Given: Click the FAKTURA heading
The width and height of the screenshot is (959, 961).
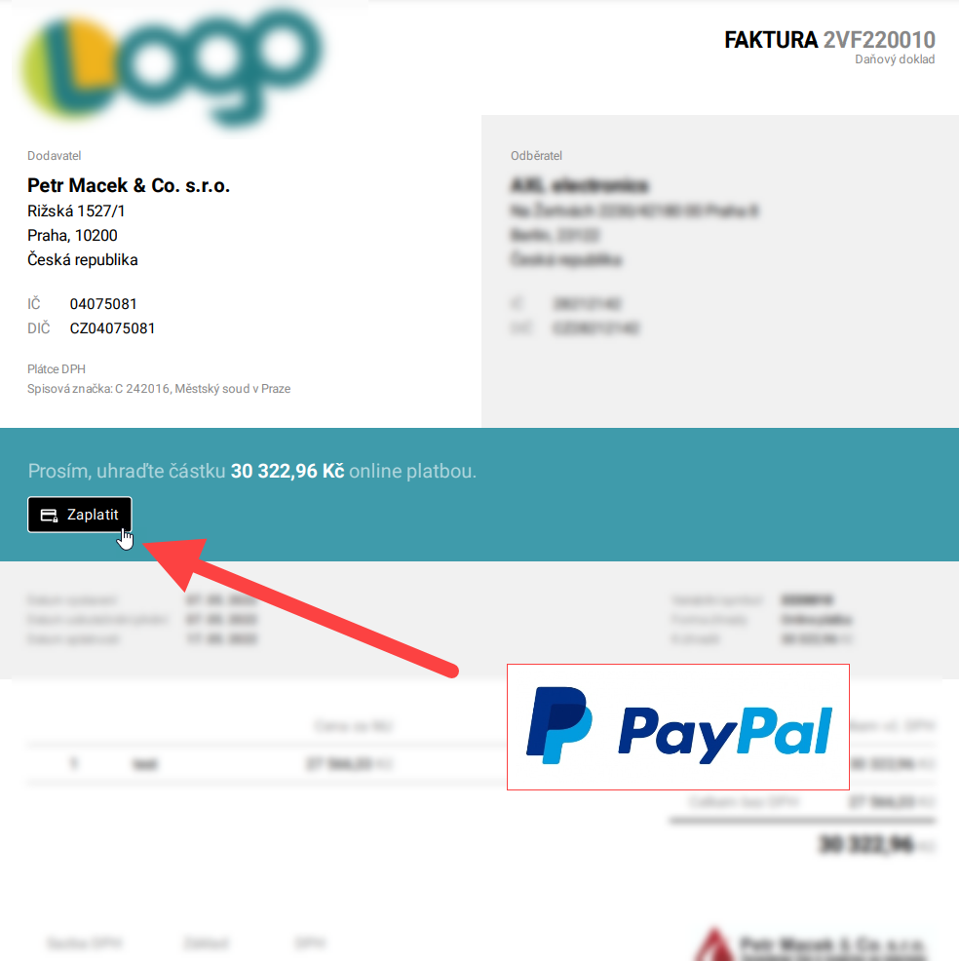Looking at the screenshot, I should [770, 40].
